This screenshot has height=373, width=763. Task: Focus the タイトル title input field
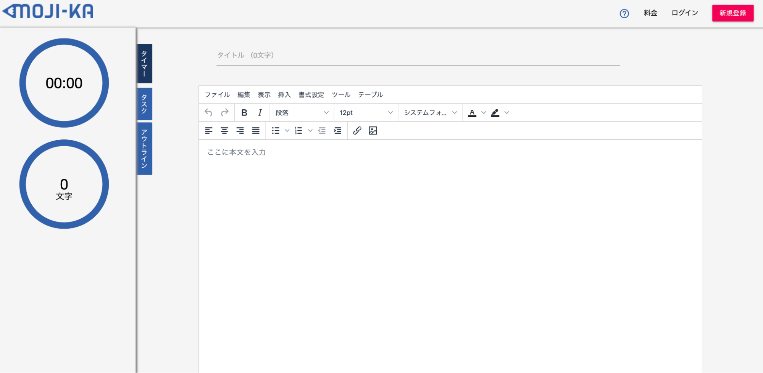418,56
